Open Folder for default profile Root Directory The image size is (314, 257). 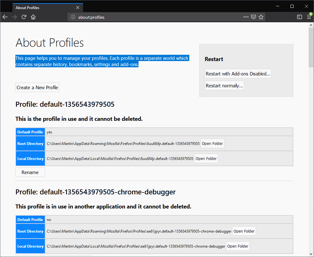click(x=212, y=144)
